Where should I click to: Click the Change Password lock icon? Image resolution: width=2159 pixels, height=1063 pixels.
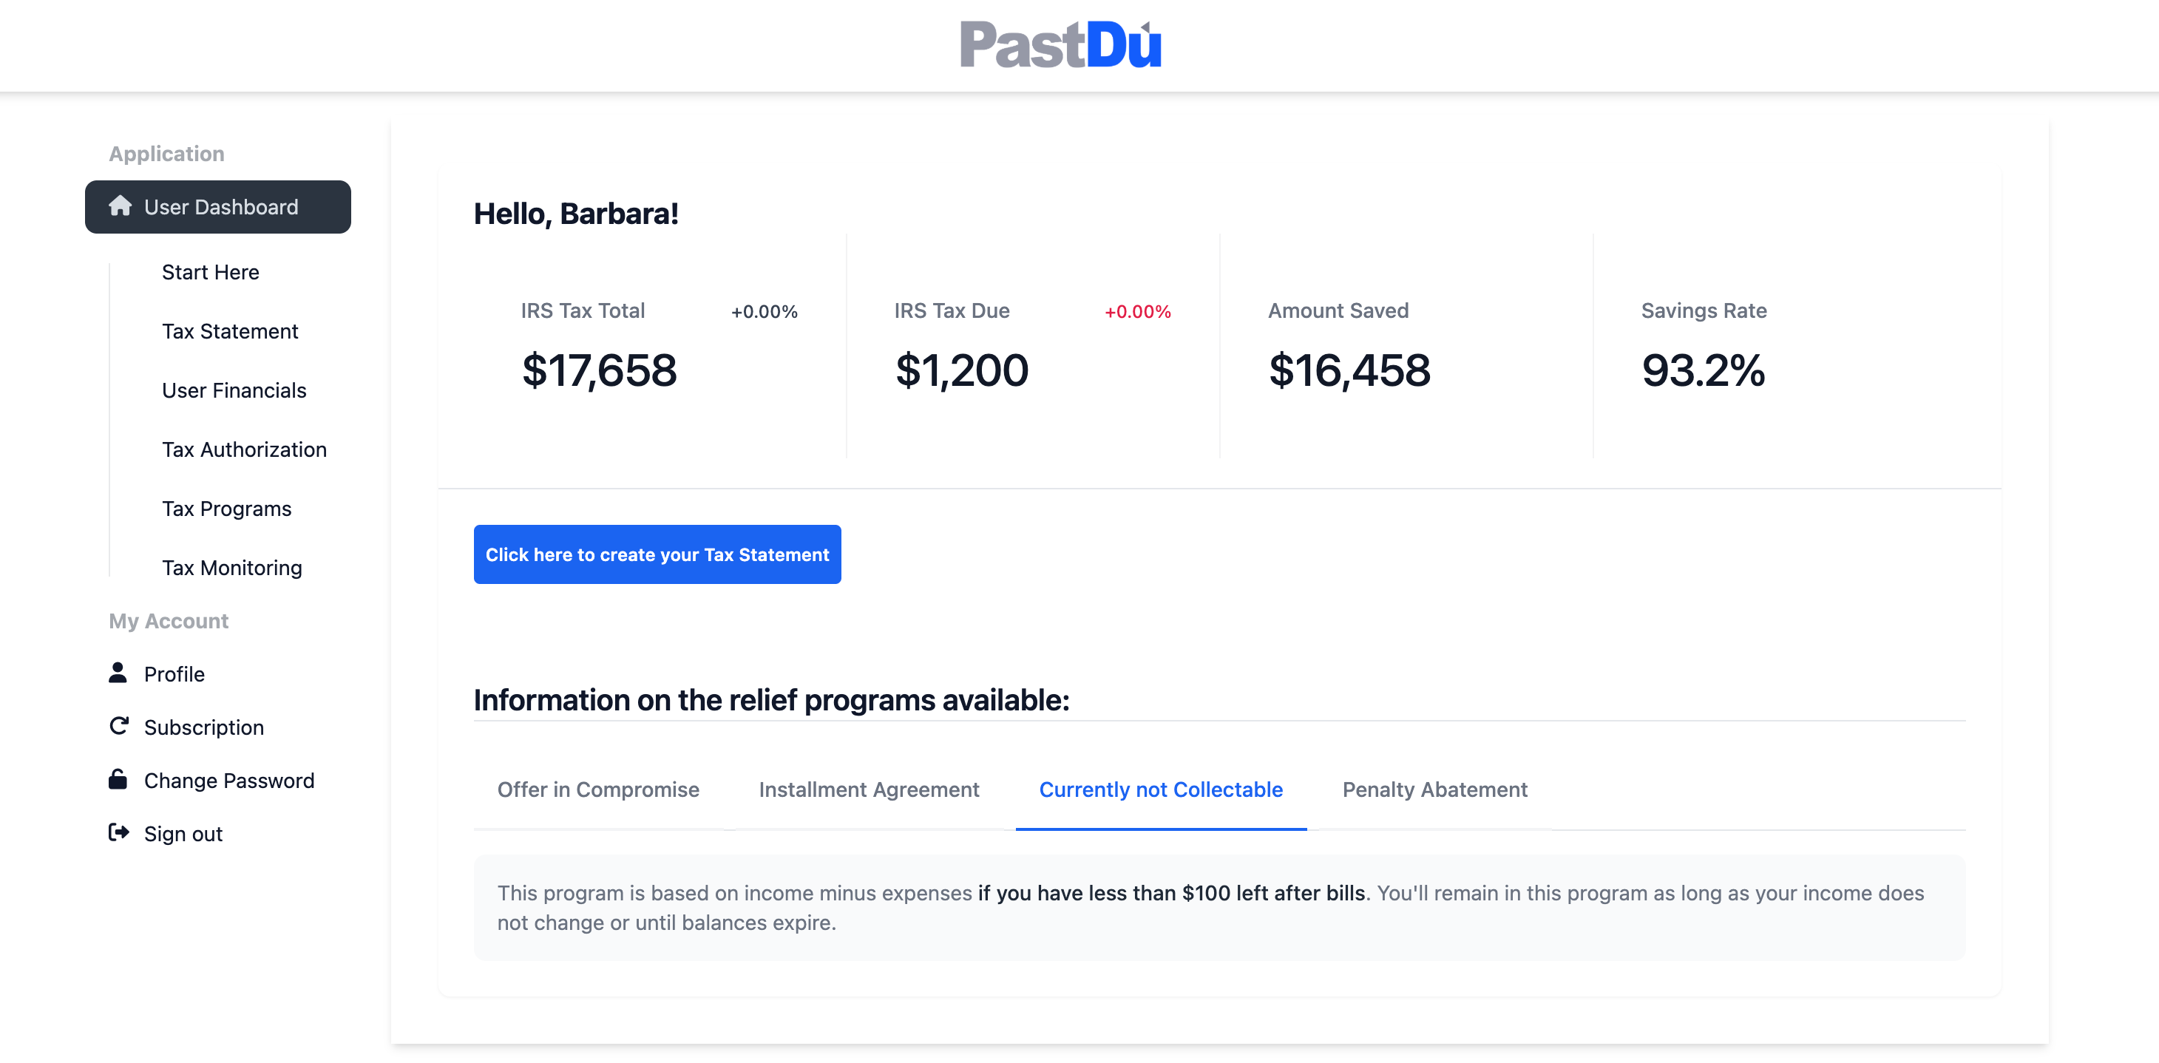click(118, 779)
